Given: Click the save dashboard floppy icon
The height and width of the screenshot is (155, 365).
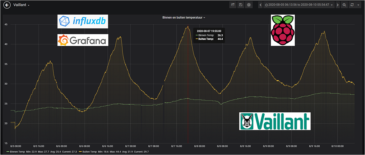Looking at the screenshot, I should pos(241,5).
